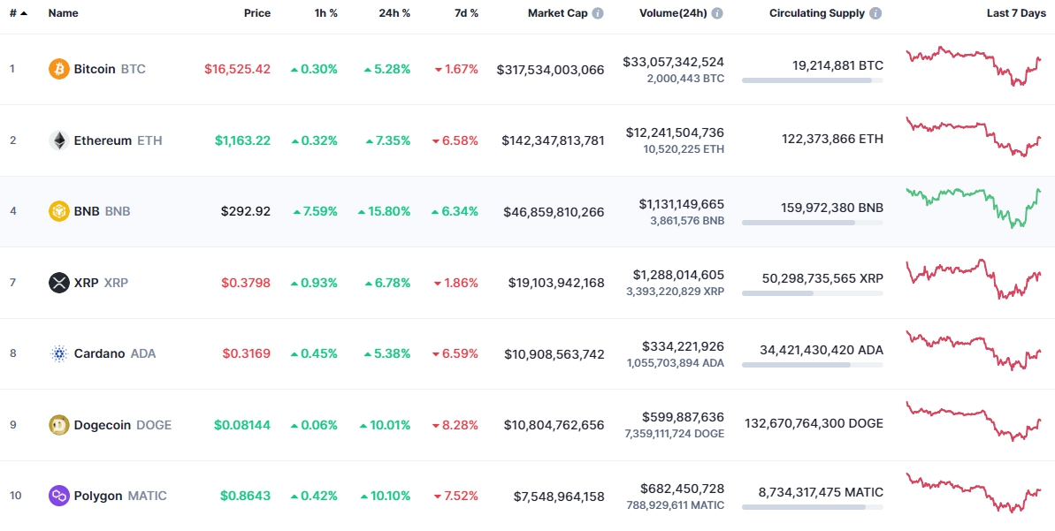Screen dimensions: 1055x531
Task: Sort table by 1h % column
Action: [x=326, y=13]
